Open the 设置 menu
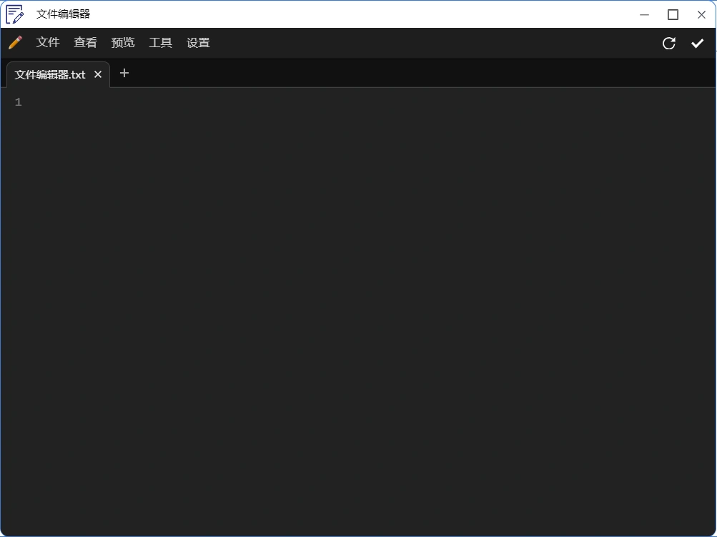 coord(198,43)
